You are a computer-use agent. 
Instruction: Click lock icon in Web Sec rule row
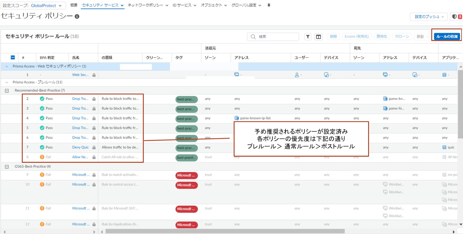94,75
